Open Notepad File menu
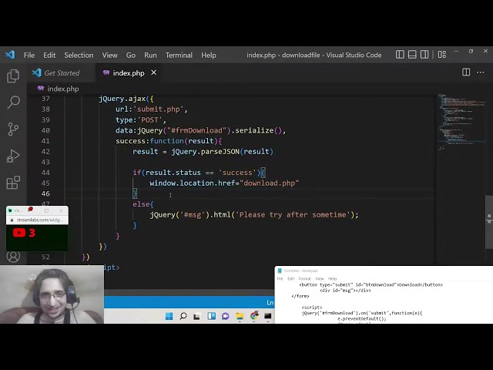This screenshot has height=370, width=493. 280,279
